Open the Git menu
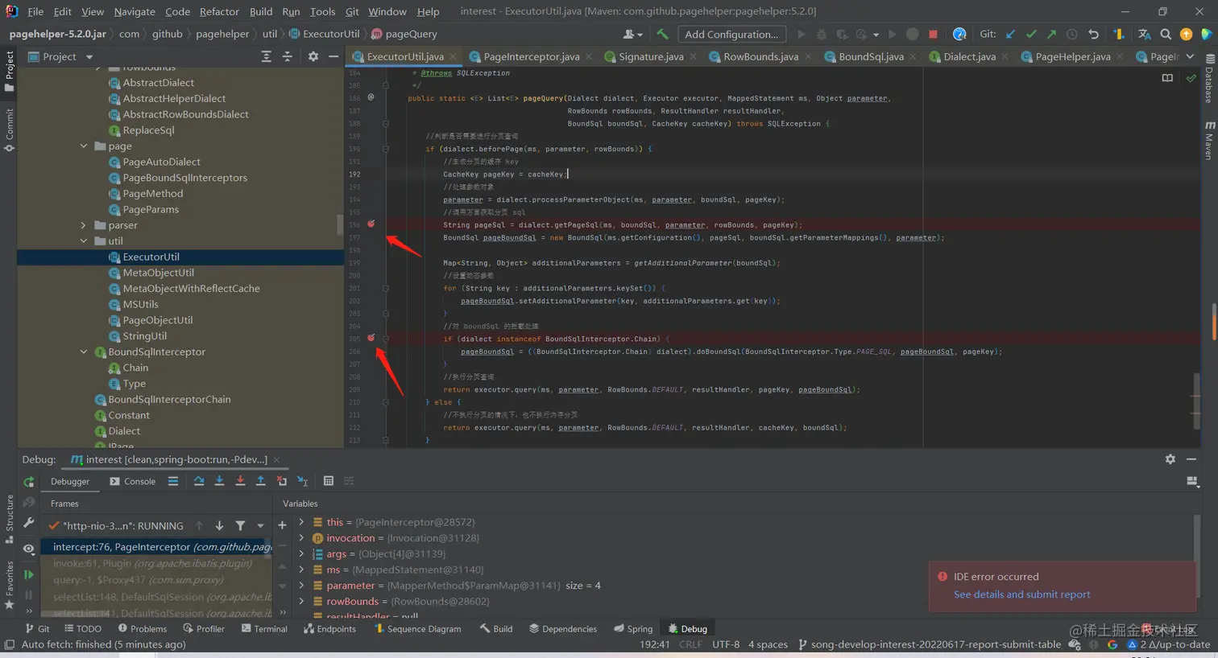Screen dimensions: 1218x658 tap(352, 11)
